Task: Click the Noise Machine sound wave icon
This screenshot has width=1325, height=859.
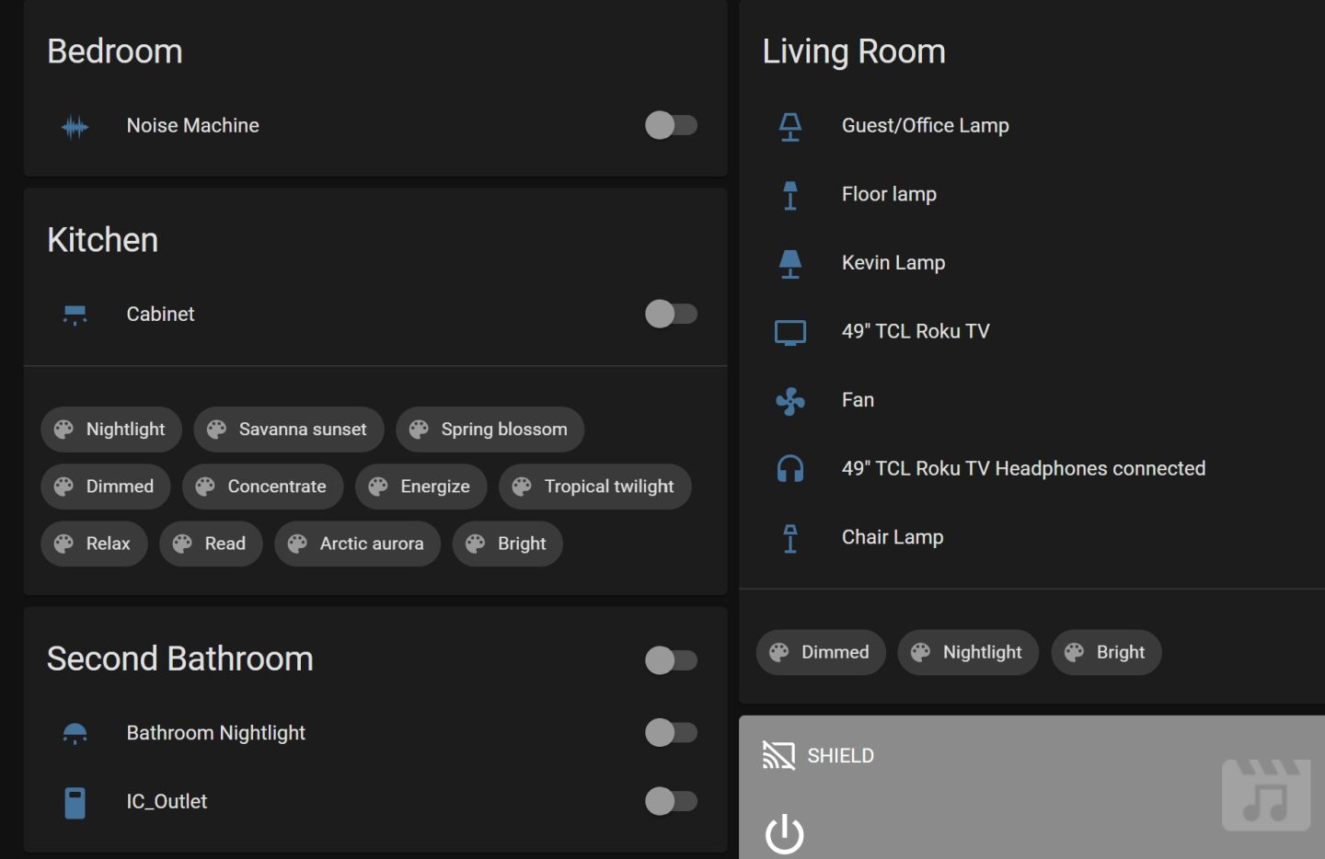Action: (75, 126)
